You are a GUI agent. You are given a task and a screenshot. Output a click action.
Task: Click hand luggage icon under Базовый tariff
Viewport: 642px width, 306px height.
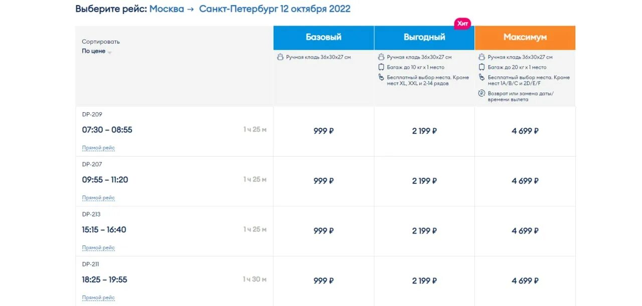click(280, 57)
